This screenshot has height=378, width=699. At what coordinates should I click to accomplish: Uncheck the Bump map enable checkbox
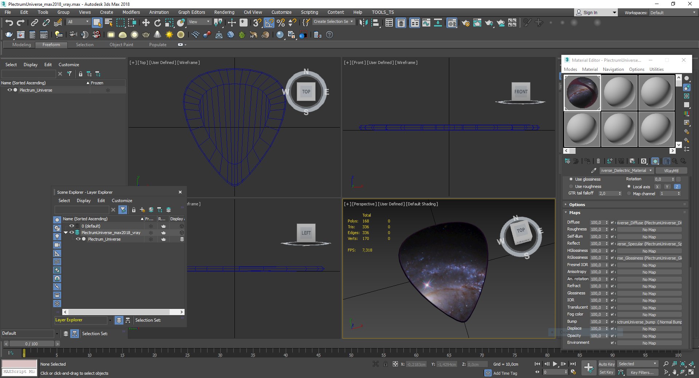[612, 322]
